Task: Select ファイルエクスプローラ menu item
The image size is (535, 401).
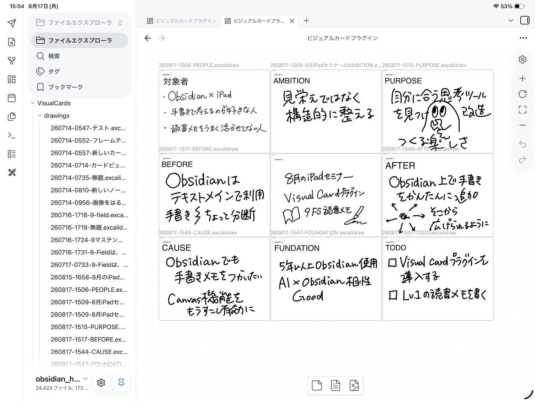Action: pyautogui.click(x=80, y=40)
